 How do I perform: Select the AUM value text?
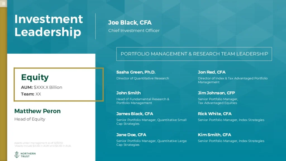48,87
